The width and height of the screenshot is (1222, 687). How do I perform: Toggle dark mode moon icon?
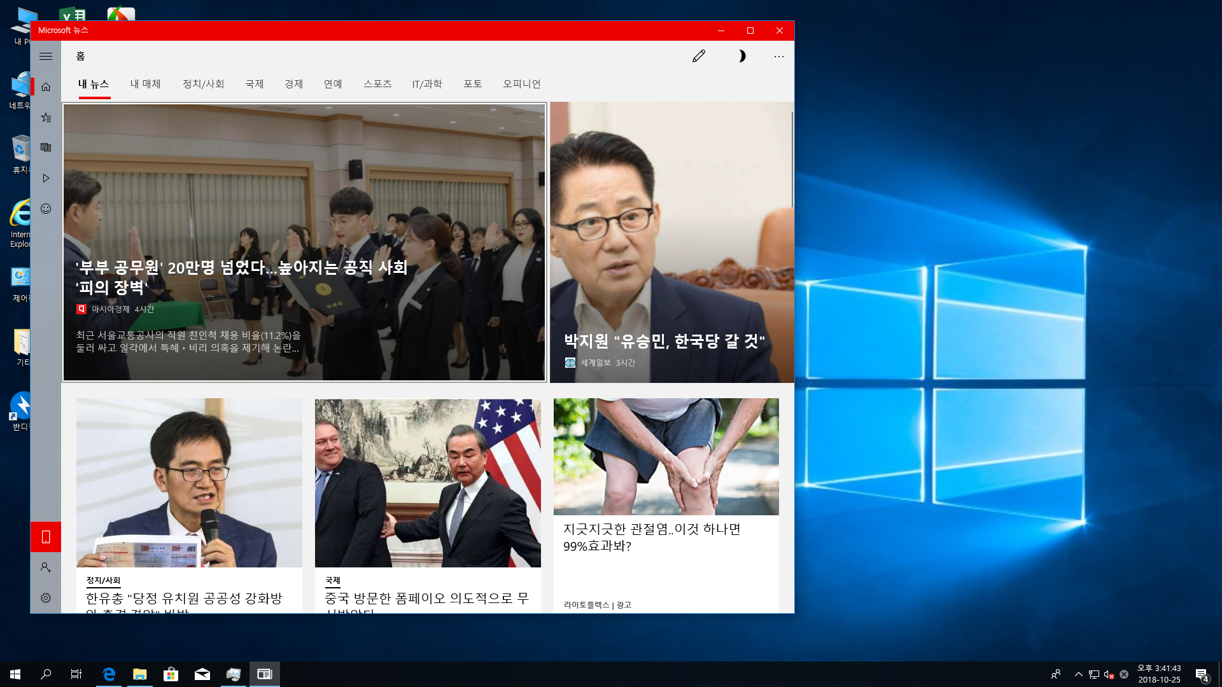[741, 56]
